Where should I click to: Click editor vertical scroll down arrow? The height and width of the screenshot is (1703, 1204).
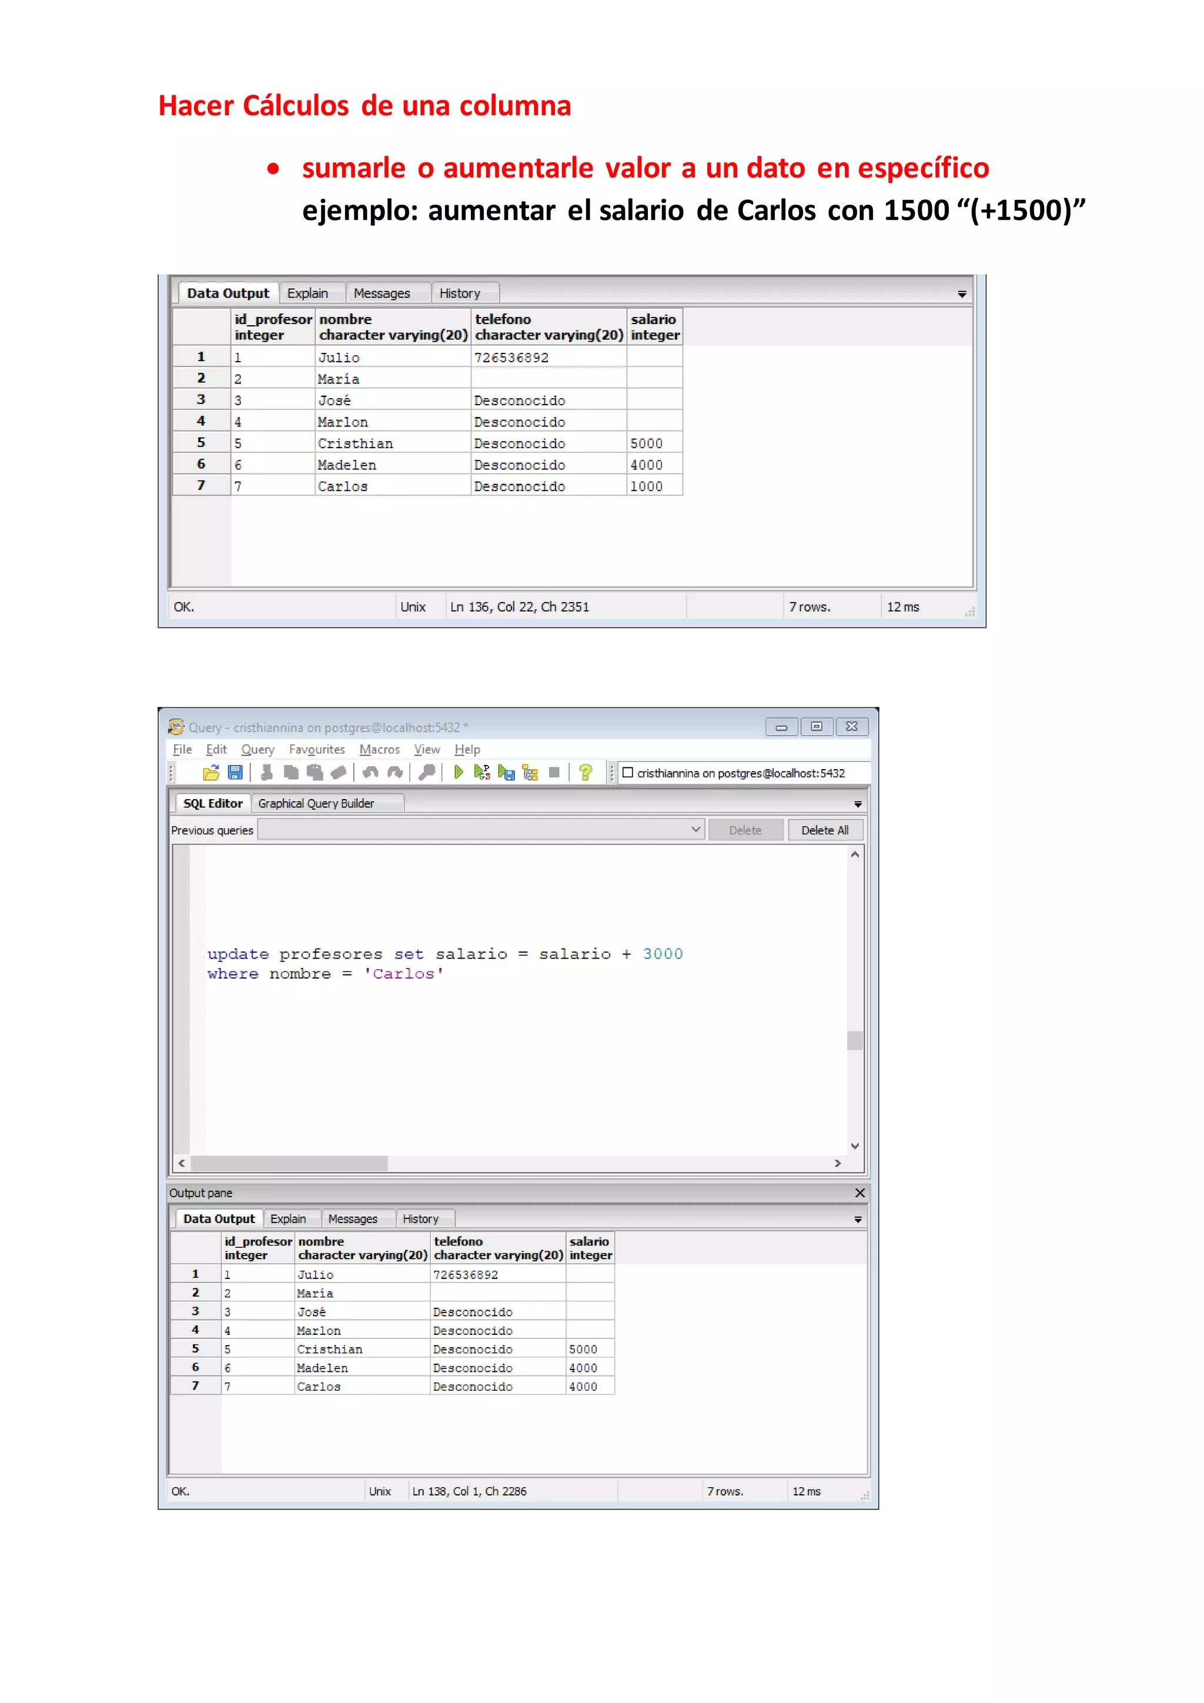coord(855,1146)
